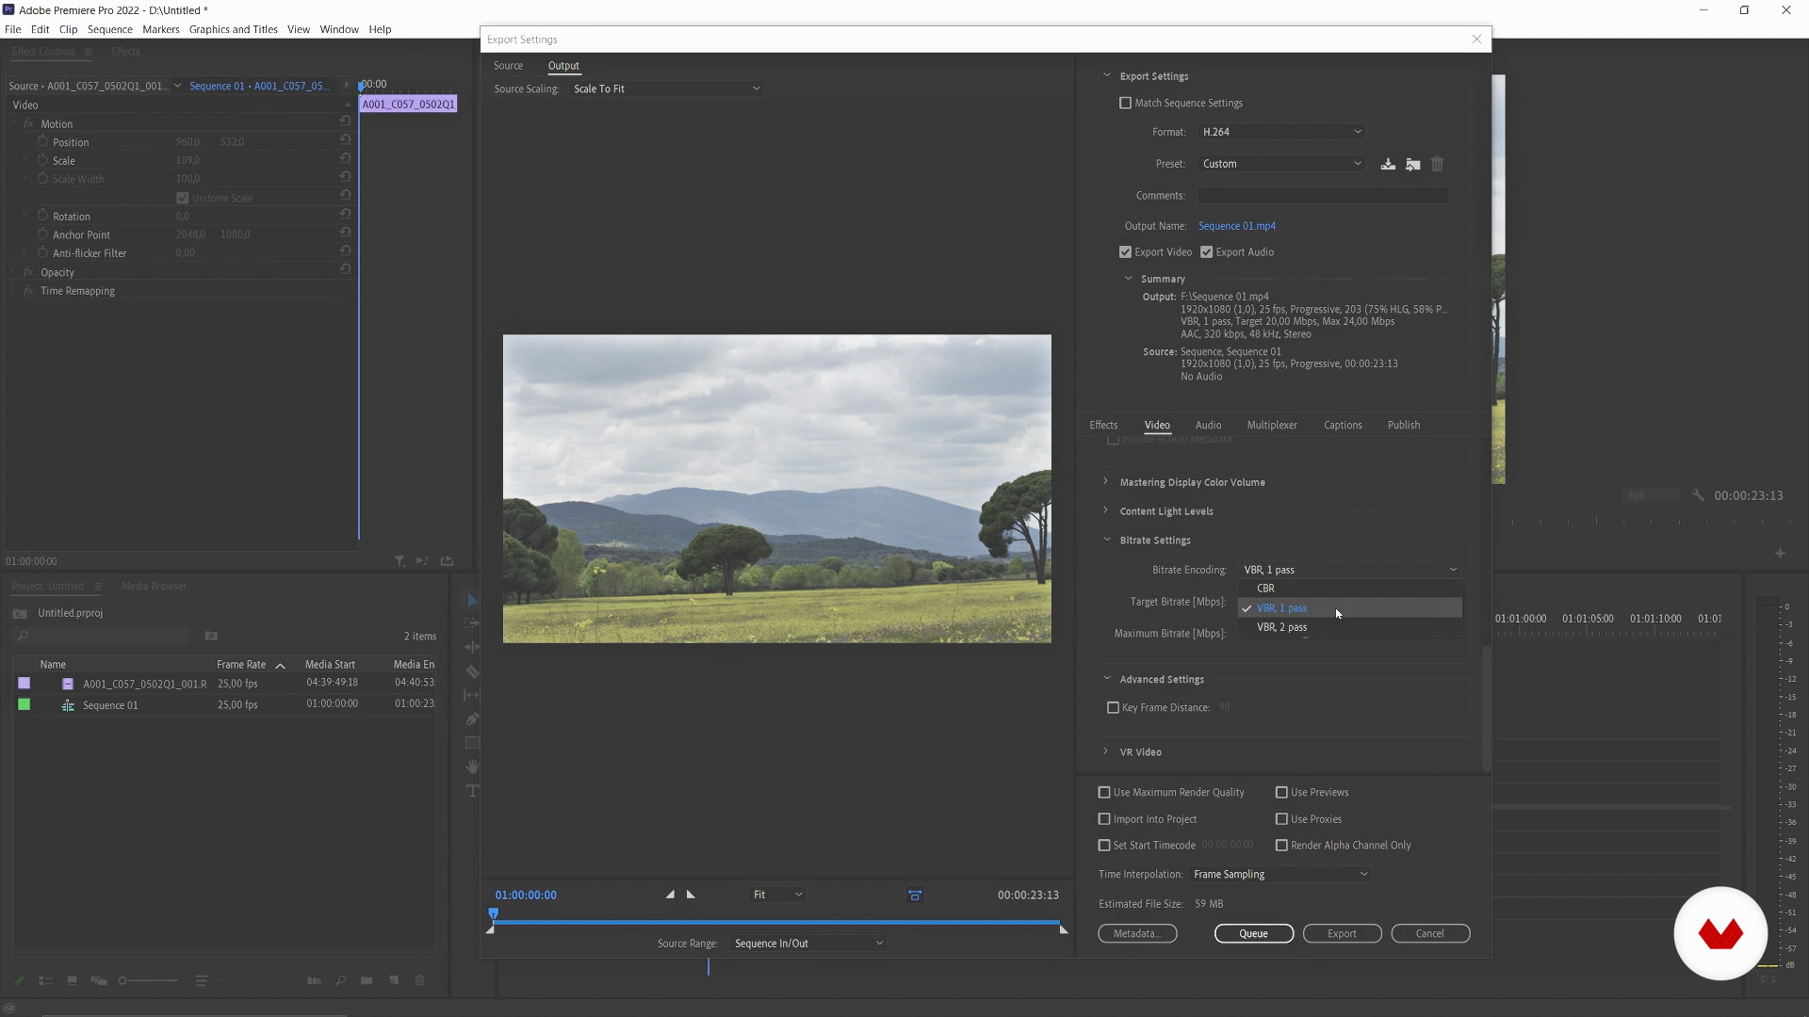1809x1017 pixels.
Task: Click the Import Preset icon
Action: 1412,164
